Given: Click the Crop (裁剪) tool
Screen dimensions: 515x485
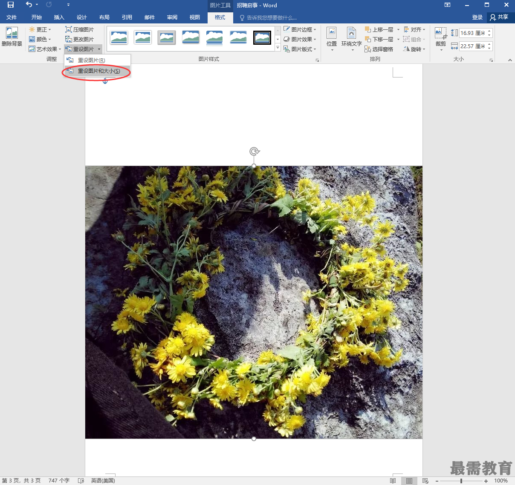Looking at the screenshot, I should pos(441,38).
